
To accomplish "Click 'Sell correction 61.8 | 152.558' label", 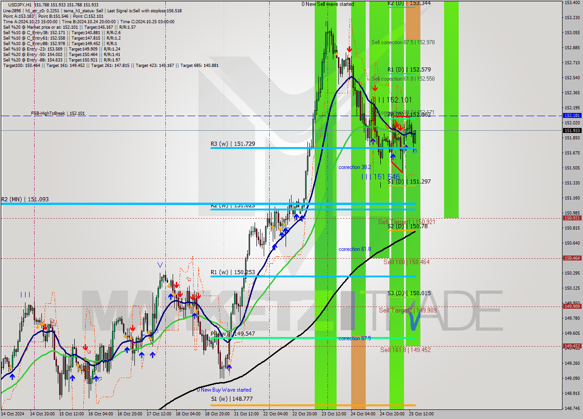I will [403, 79].
